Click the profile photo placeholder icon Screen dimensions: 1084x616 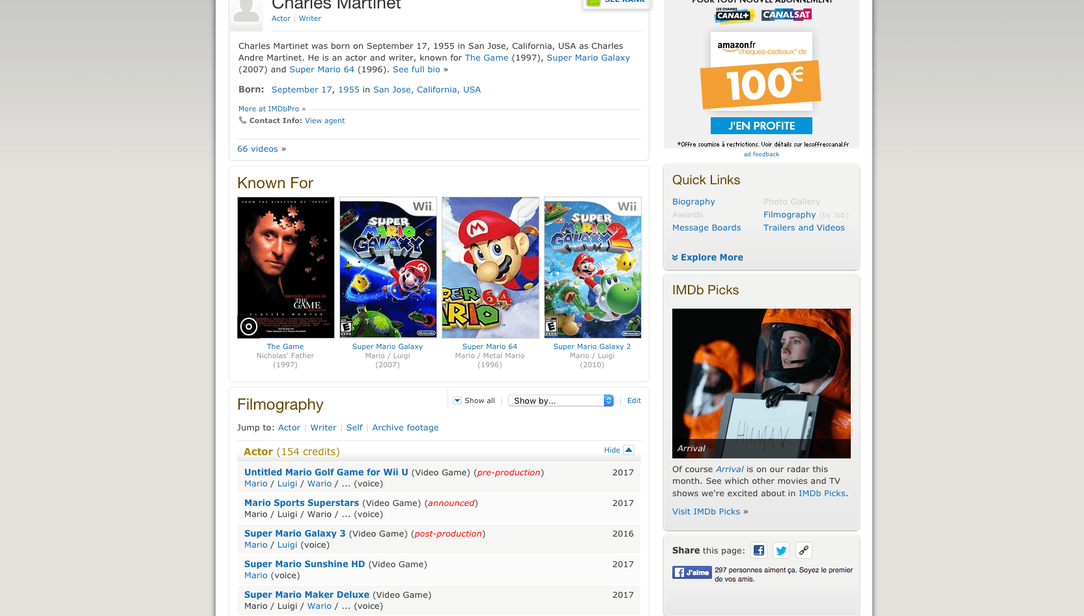246,13
